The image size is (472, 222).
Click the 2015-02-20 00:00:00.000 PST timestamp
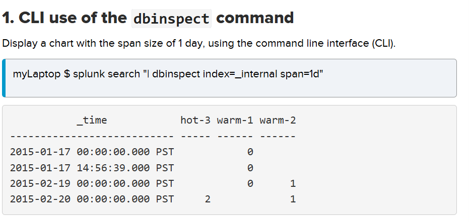pos(92,199)
